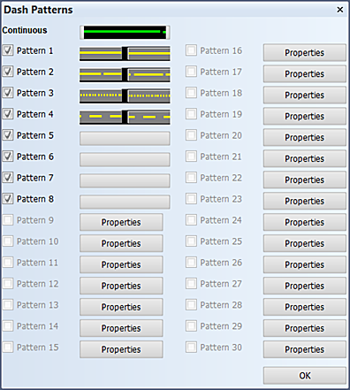Open Pattern 4 dashed line preview
This screenshot has width=350, height=390.
(x=125, y=117)
